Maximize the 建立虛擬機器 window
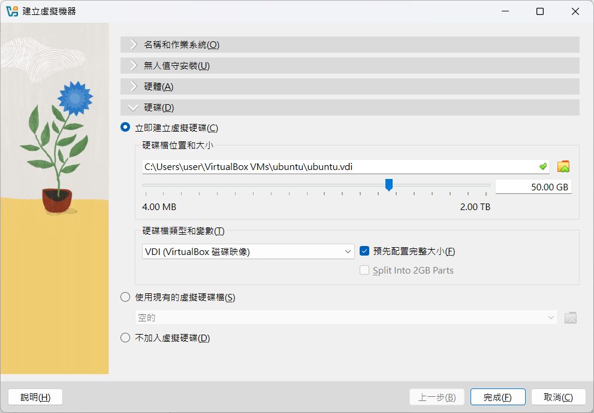 [540, 11]
